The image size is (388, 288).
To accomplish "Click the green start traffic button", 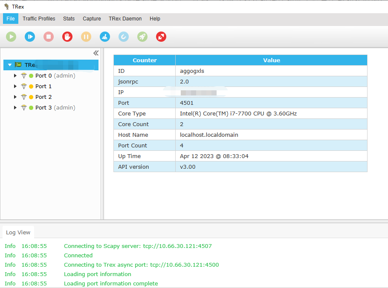I will (11, 37).
